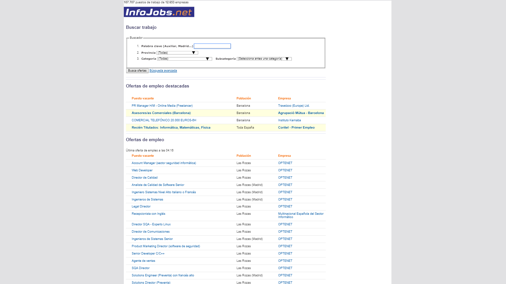This screenshot has width=506, height=284.
Task: Open Asesores/as Comerciales (Barcelona) offer
Action: pyautogui.click(x=161, y=113)
